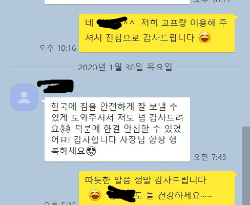Select the blacked-out sender name above the white bubble

(x=55, y=86)
